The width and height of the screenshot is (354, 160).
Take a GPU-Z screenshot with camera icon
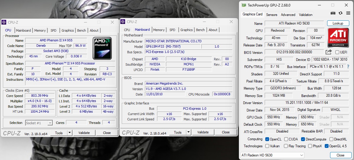[333, 13]
